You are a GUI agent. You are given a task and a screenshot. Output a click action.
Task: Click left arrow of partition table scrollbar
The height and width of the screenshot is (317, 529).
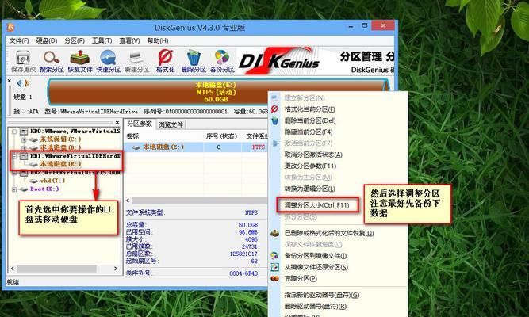tap(128, 201)
